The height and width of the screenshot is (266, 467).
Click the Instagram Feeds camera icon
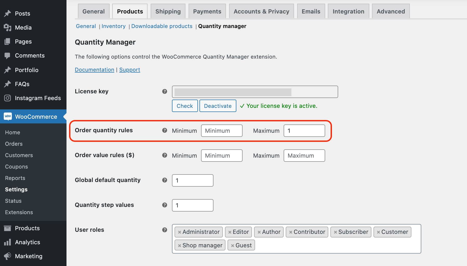(x=8, y=98)
